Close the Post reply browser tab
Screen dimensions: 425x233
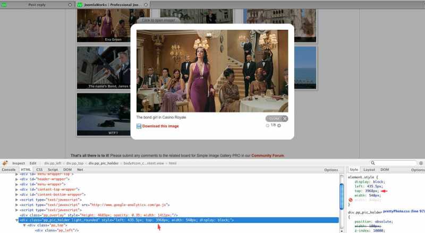click(70, 5)
